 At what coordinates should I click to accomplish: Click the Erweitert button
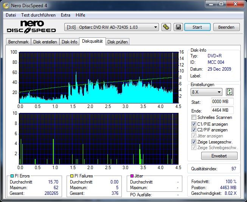[x=219, y=156]
